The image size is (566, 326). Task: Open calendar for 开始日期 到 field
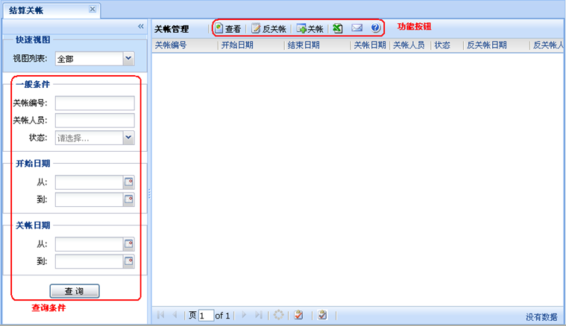[x=129, y=199]
